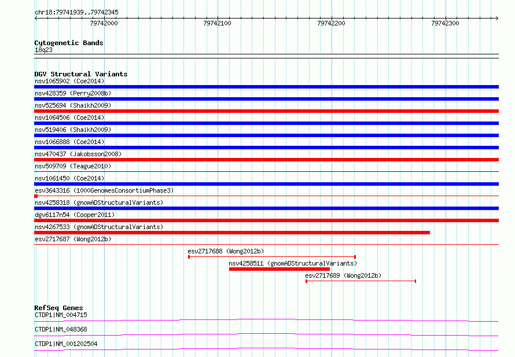515x357 pixels.
Task: Click the magenta line of CTDP1|NM_048368
Action: point(266,334)
